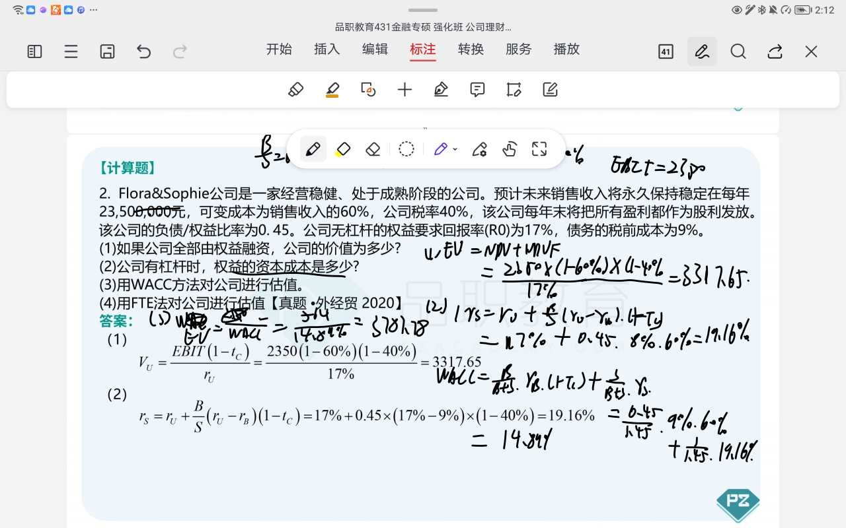Tap the Bluetooth status icon

(761, 10)
